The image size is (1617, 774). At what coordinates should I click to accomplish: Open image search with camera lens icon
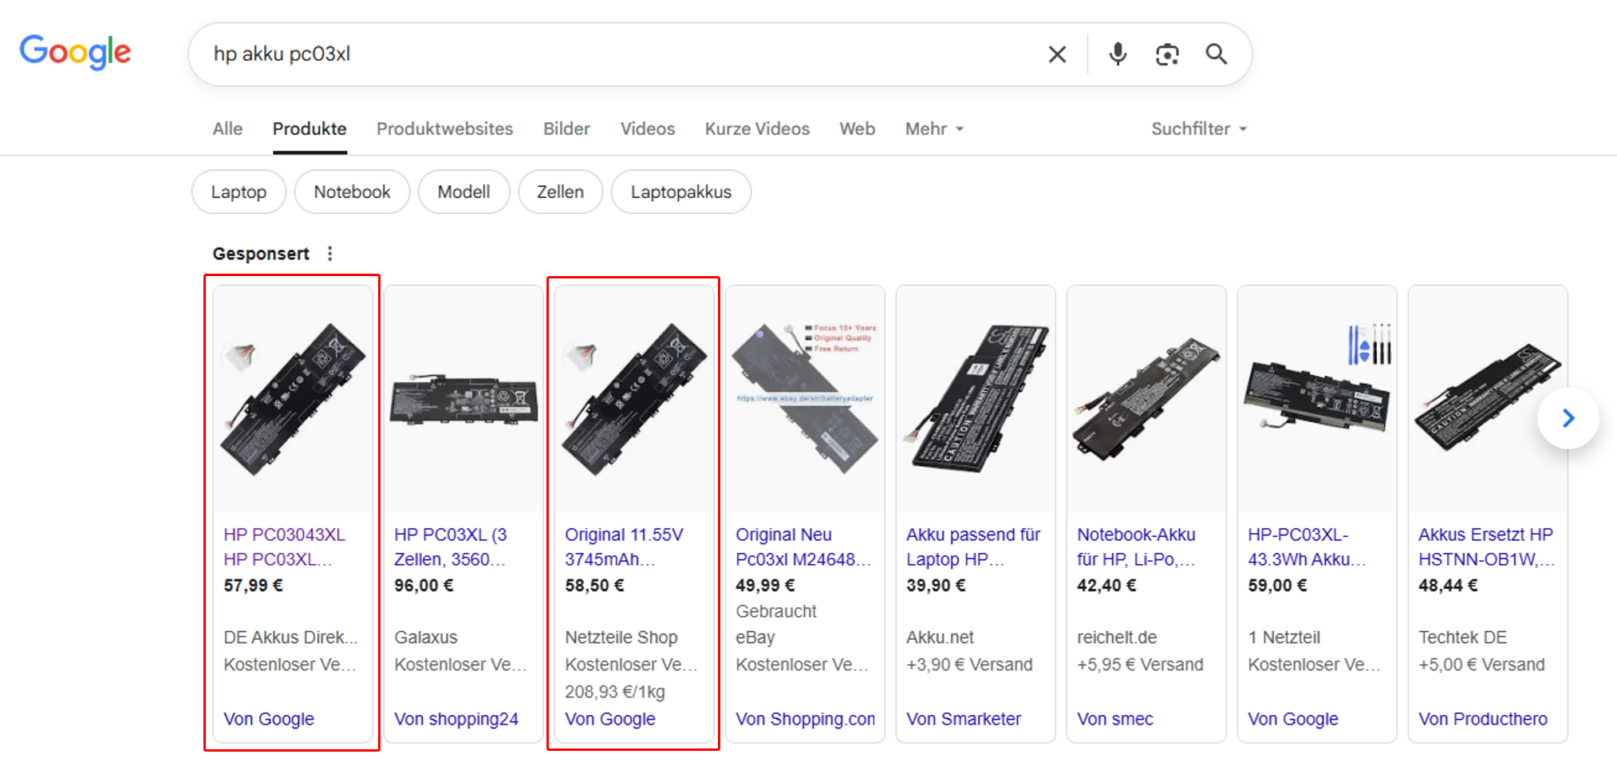1167,54
